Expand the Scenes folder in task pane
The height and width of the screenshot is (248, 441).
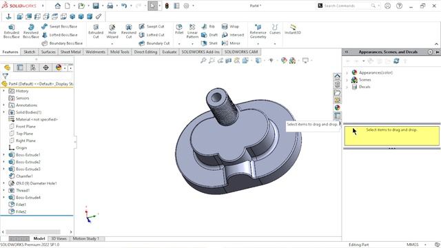pos(347,80)
